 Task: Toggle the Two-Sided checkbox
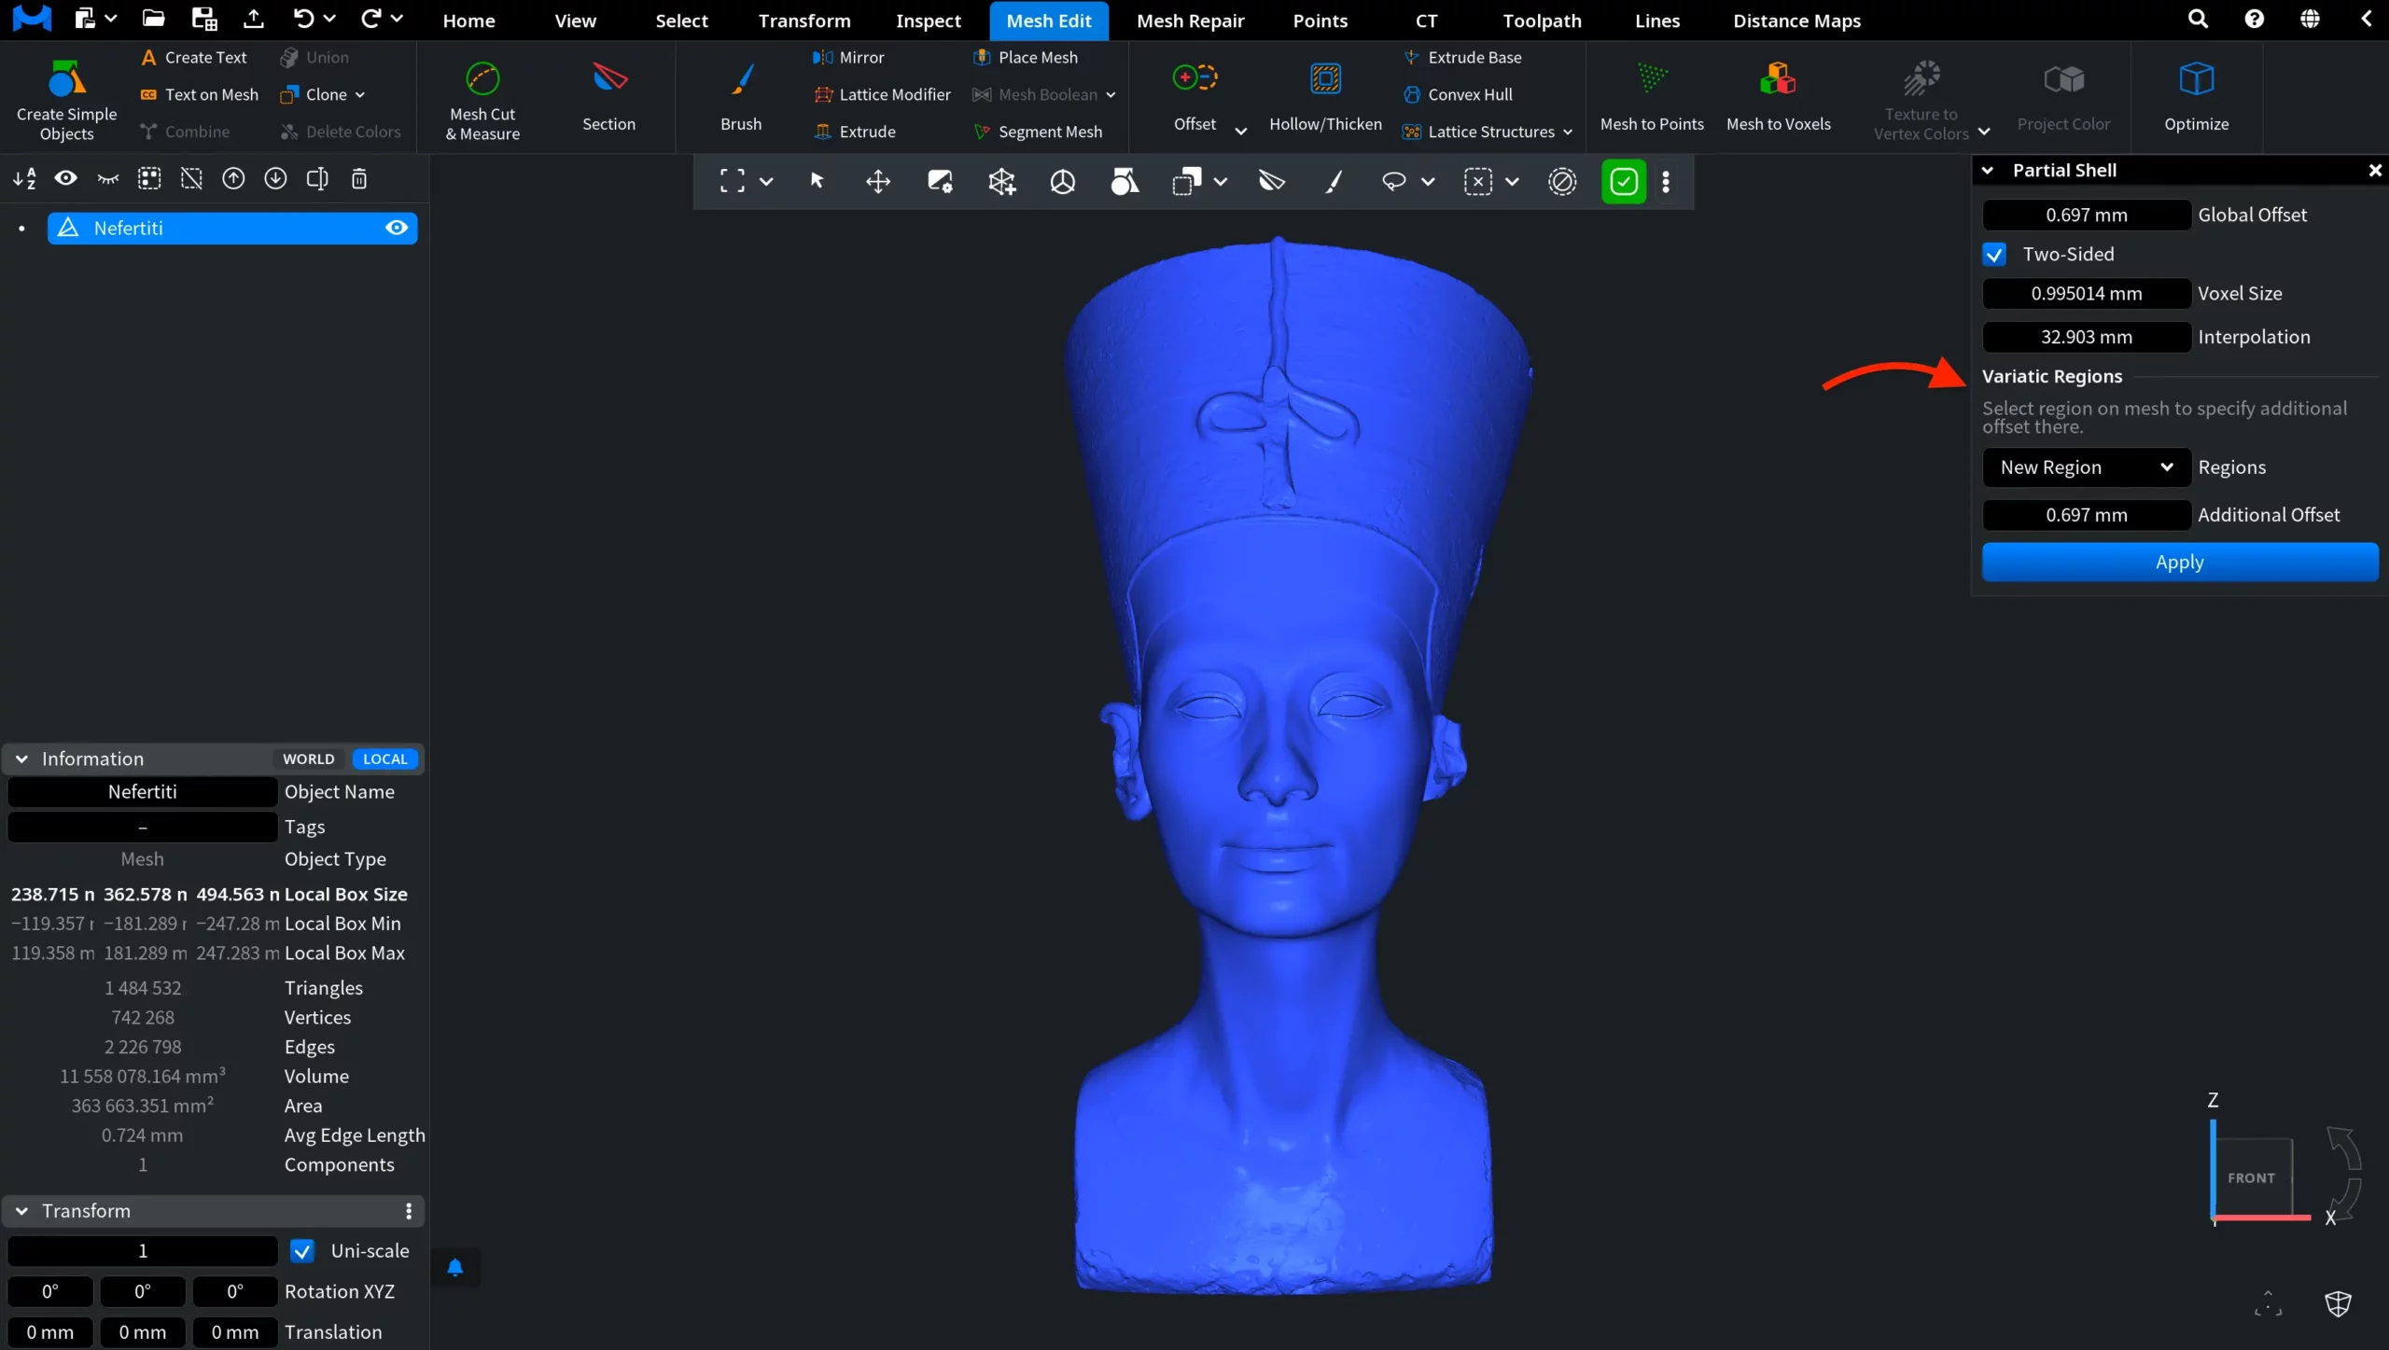pyautogui.click(x=1994, y=255)
